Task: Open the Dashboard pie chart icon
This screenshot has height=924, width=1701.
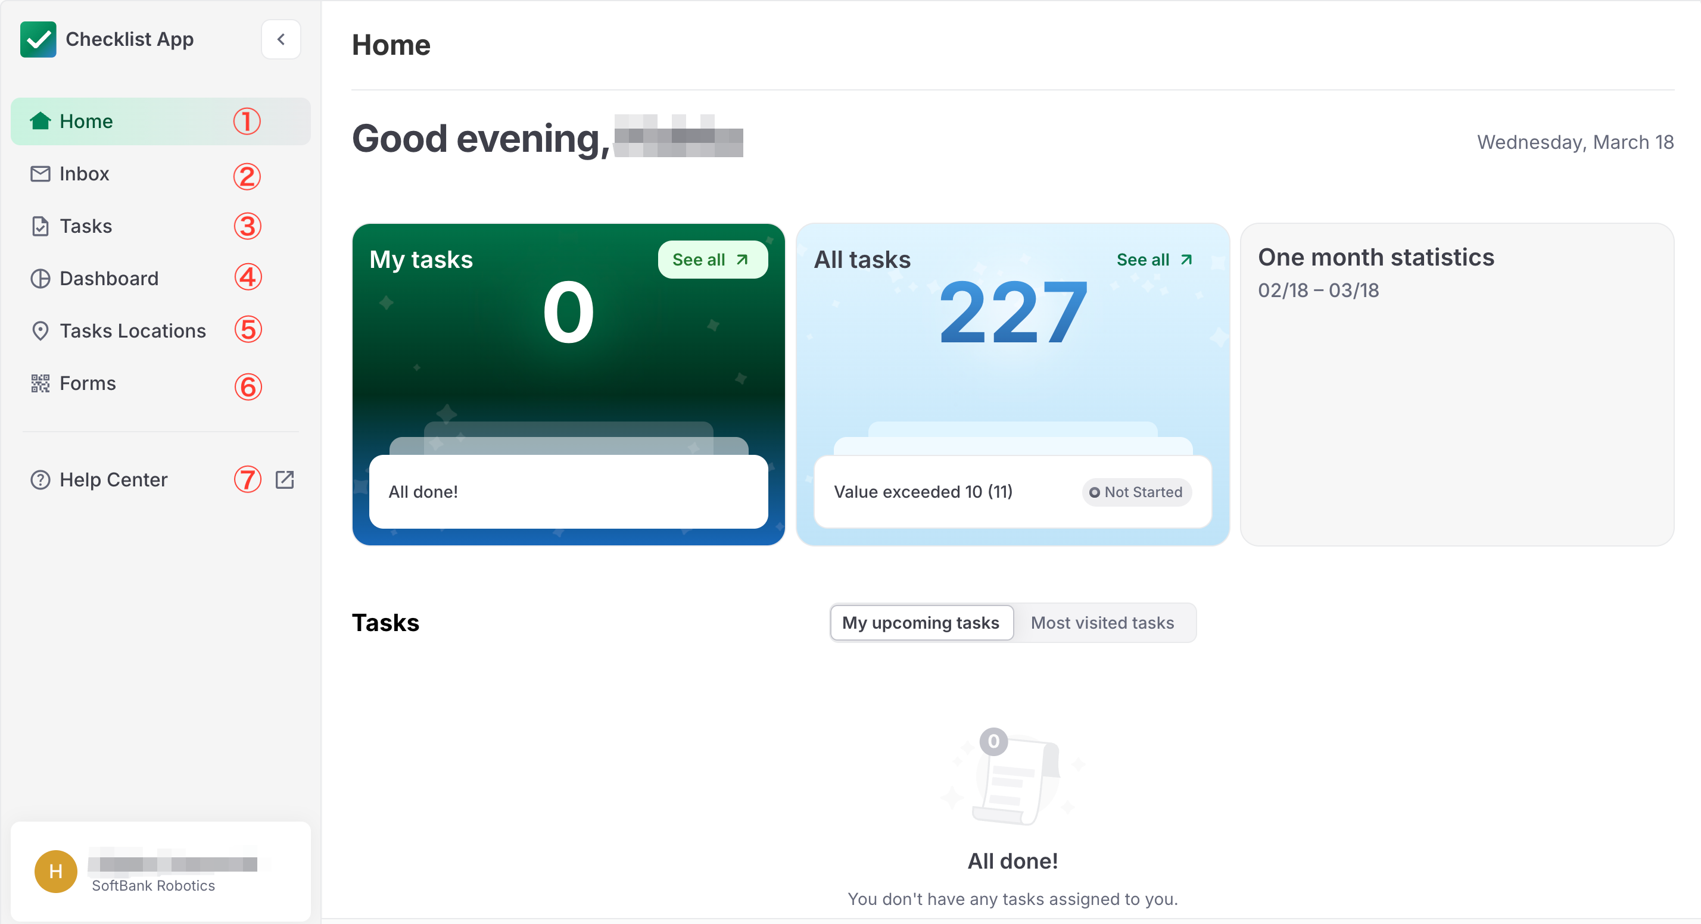Action: 40,279
